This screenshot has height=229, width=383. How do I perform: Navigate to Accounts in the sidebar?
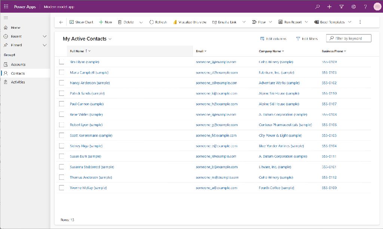tap(18, 65)
